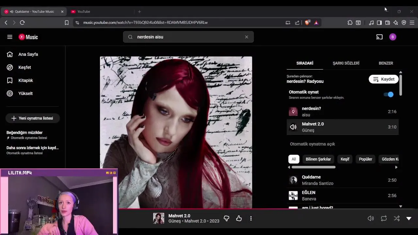Go back in browser history
Screen dimensions: 418x235
6,23
